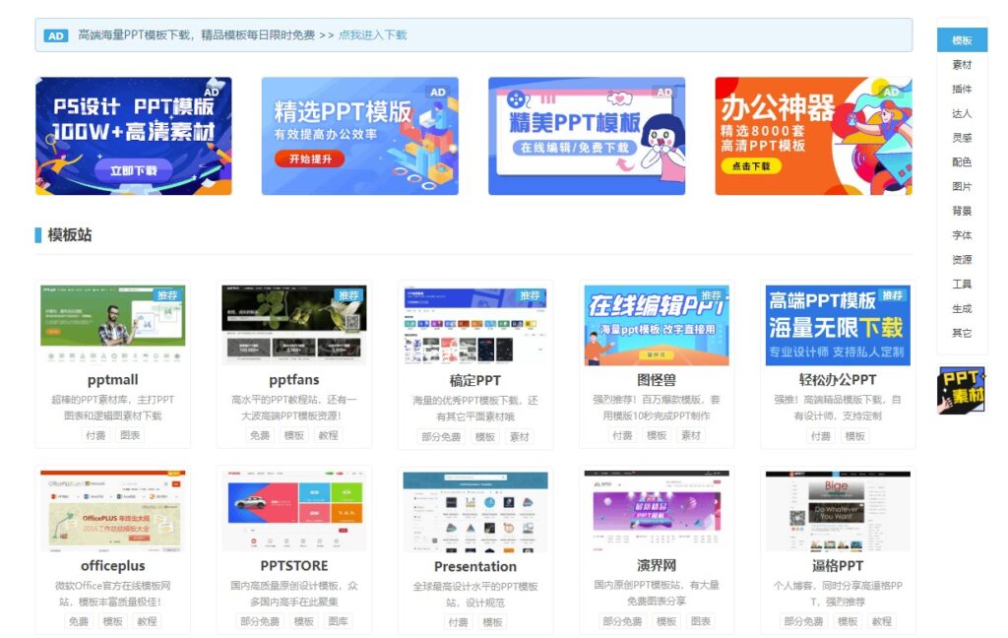Open the pptfans site thumbnail

(294, 326)
